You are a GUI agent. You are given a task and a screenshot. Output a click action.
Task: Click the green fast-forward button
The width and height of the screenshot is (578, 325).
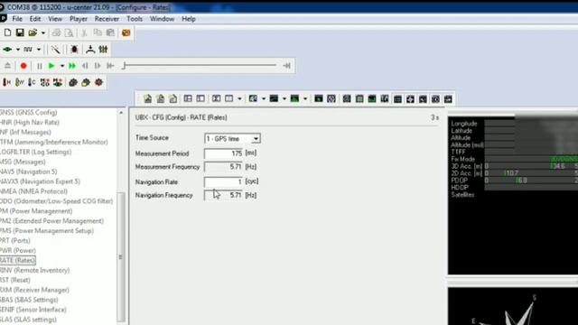(72, 66)
